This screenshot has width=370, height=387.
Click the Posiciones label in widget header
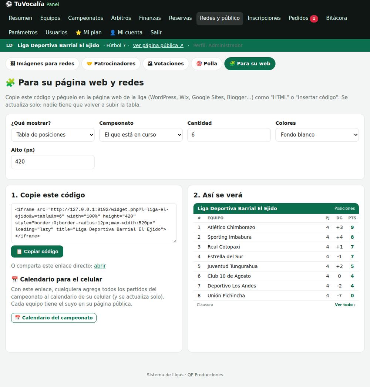pos(344,209)
